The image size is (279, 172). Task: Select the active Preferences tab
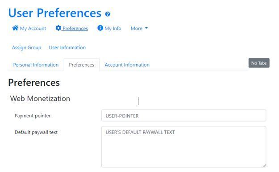coord(82,65)
